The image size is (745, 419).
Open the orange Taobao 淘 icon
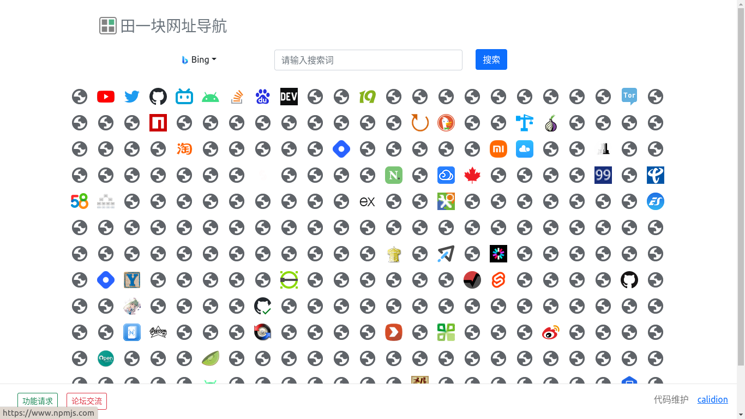pyautogui.click(x=184, y=149)
